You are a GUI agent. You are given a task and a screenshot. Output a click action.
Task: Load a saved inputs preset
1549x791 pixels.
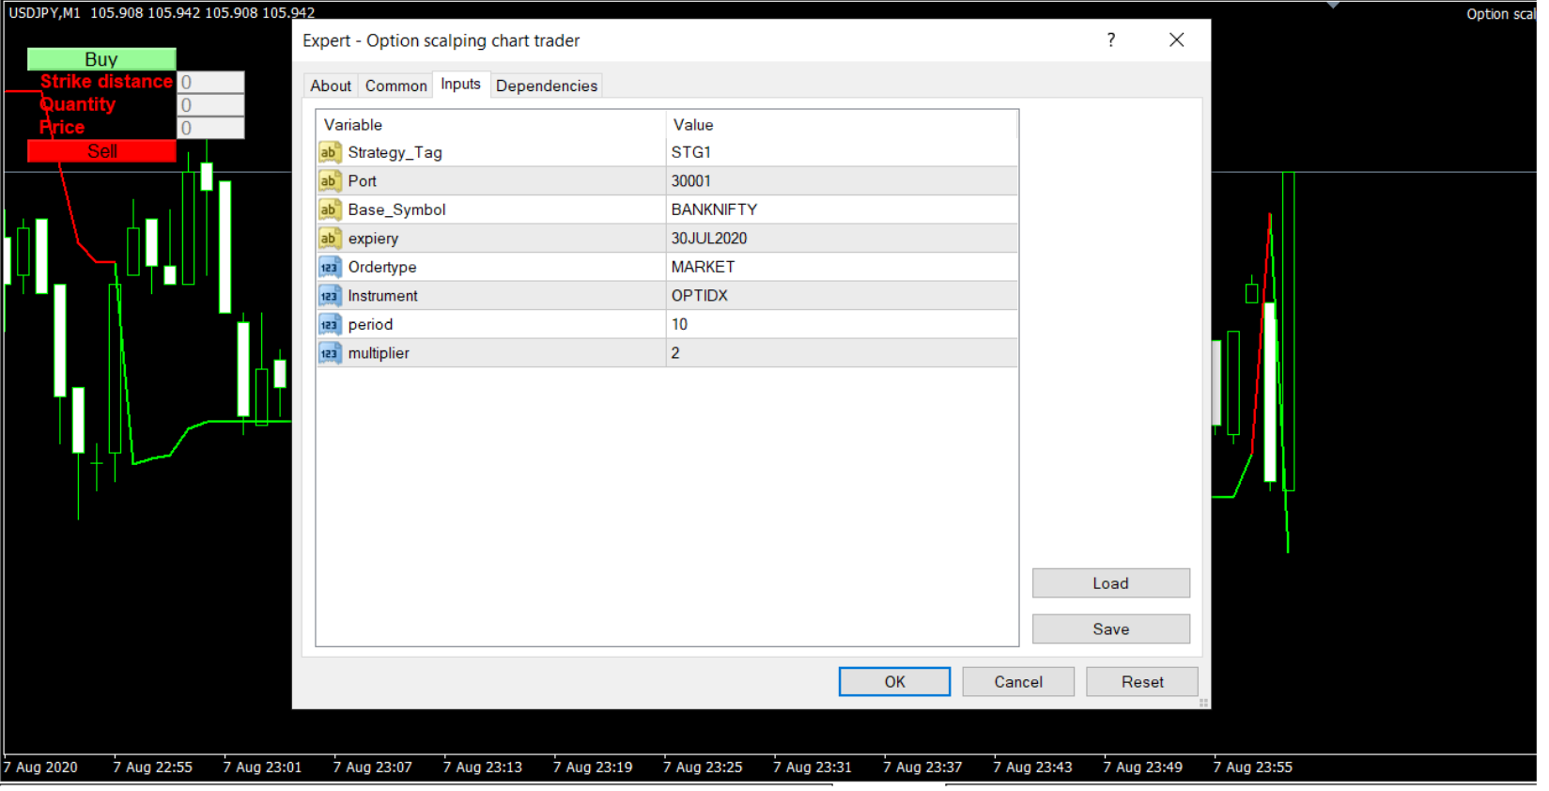point(1111,583)
